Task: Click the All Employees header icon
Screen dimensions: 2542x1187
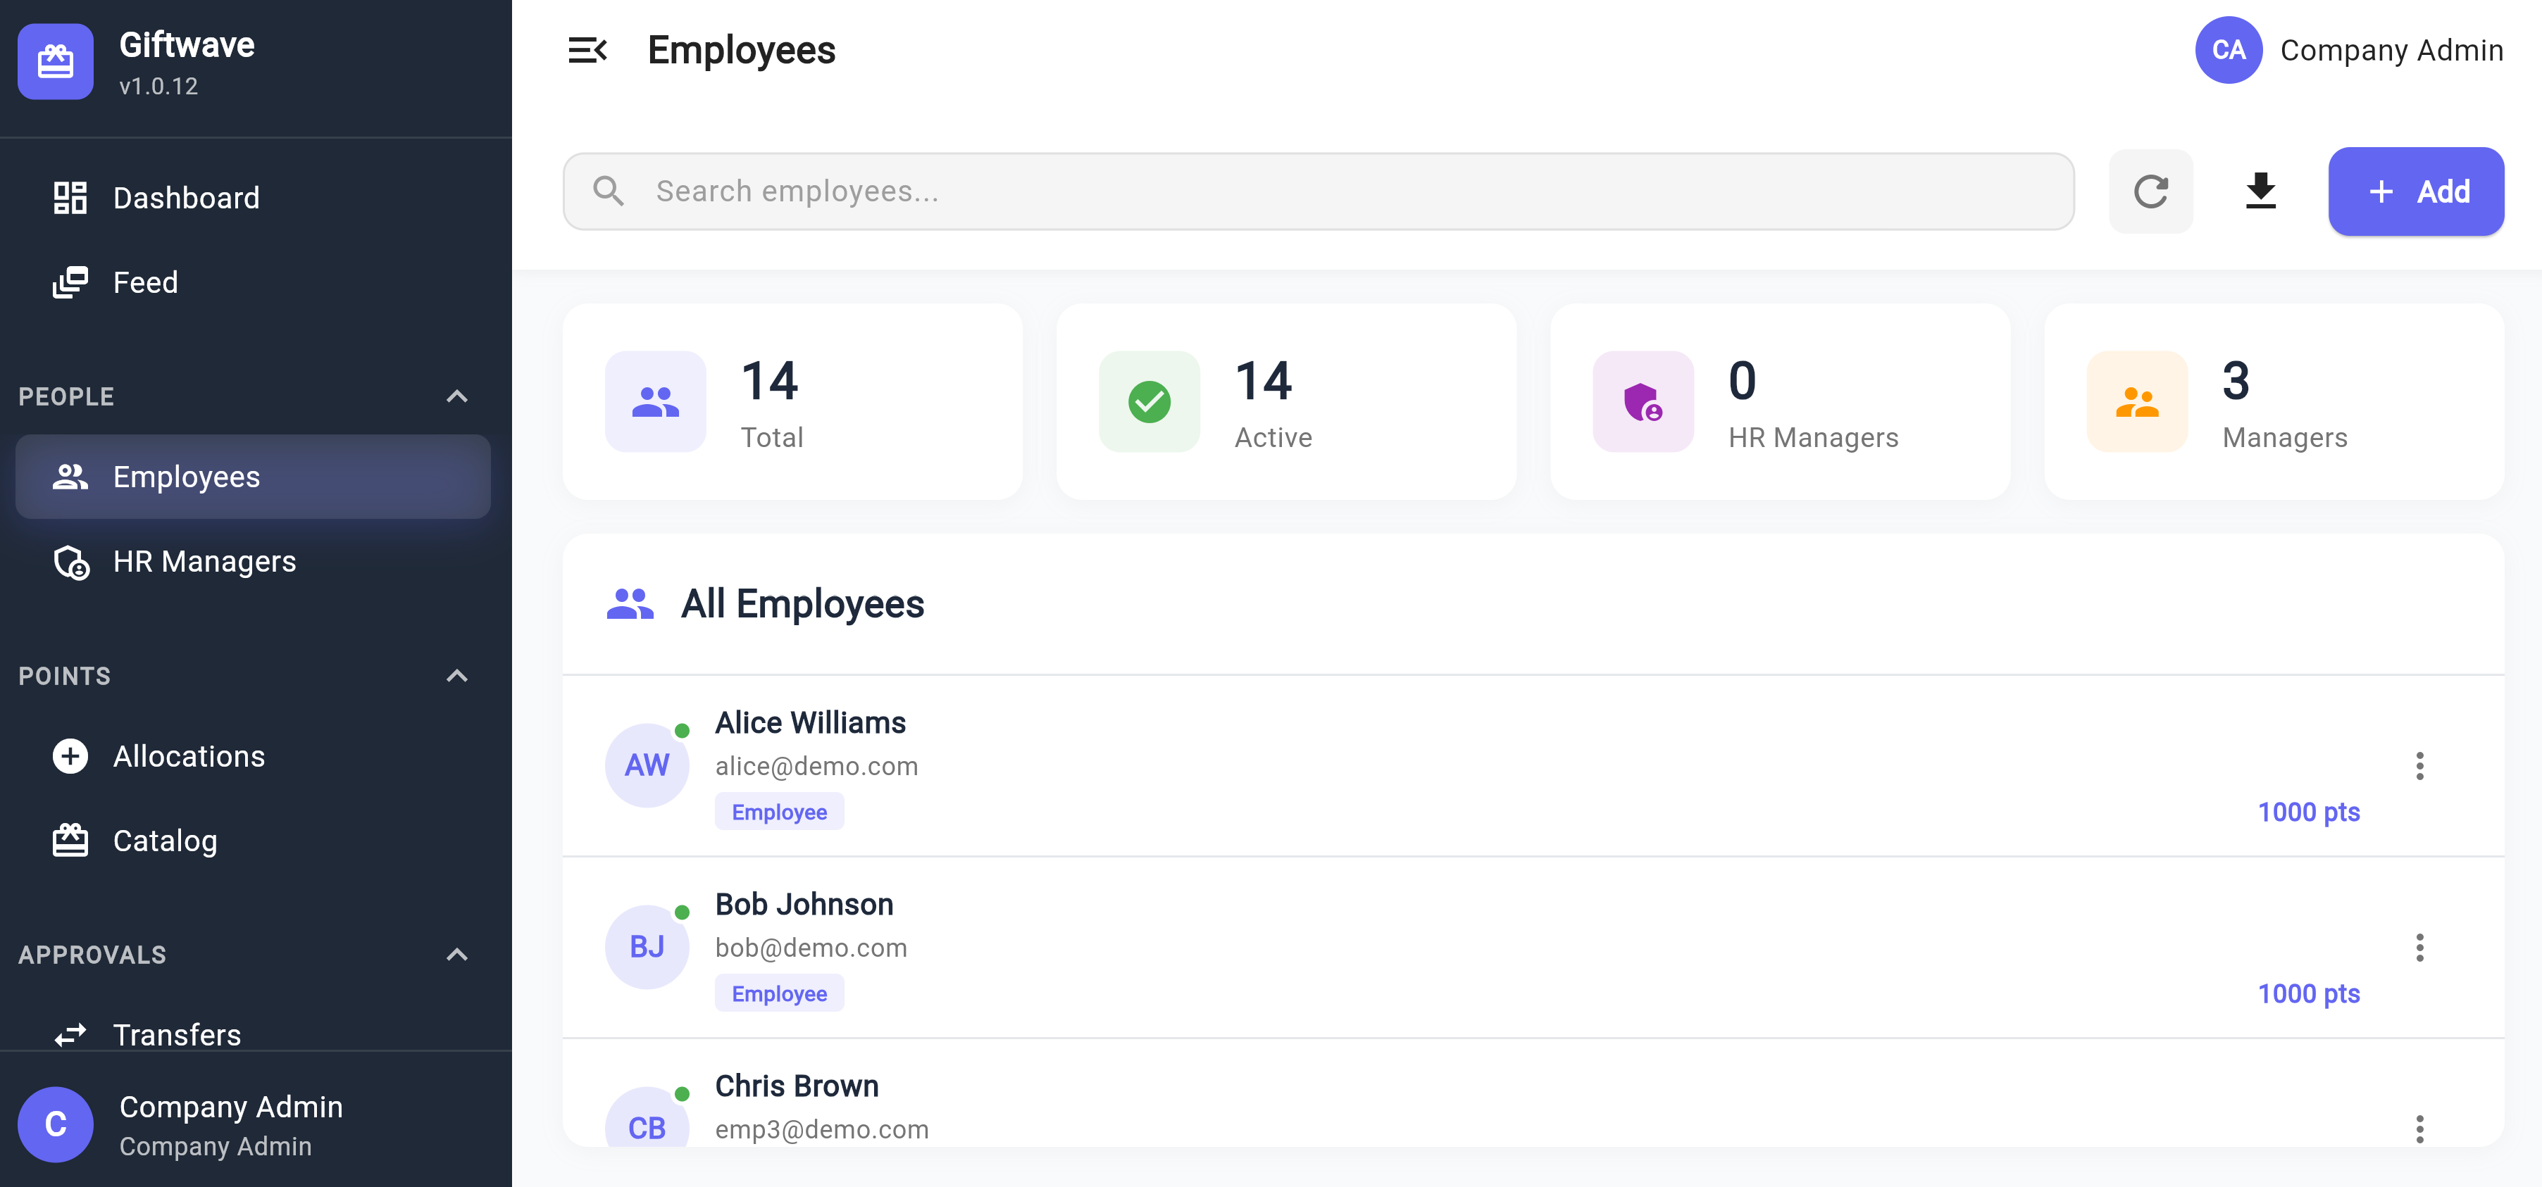Action: (630, 604)
